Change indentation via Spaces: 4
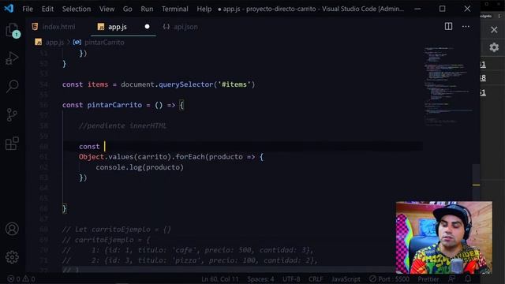 pos(260,278)
